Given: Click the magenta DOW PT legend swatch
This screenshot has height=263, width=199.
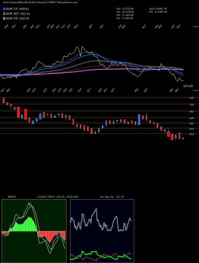Looking at the screenshot, I should [x=4, y=18].
